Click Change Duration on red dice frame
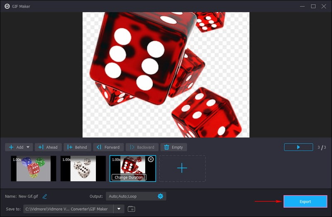This screenshot has width=332, height=217. pyautogui.click(x=129, y=177)
